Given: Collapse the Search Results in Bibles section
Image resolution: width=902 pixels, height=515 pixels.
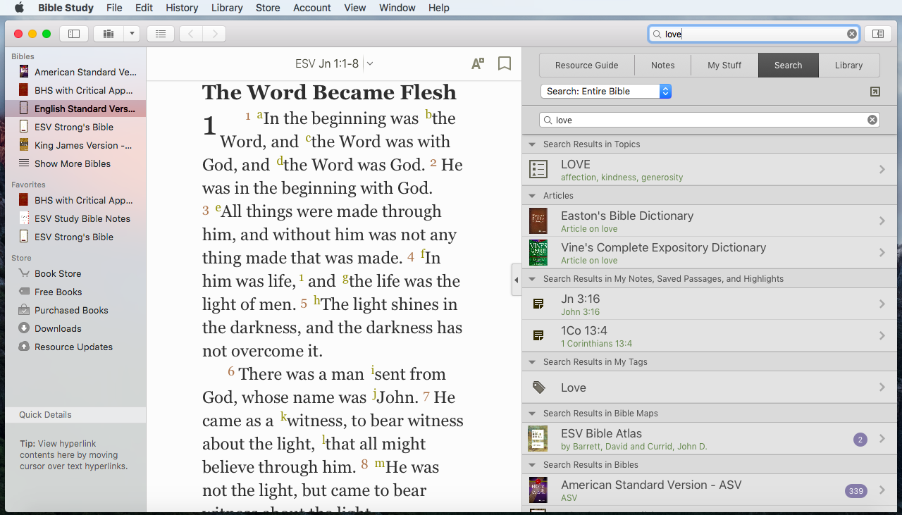Looking at the screenshot, I should click(x=532, y=465).
